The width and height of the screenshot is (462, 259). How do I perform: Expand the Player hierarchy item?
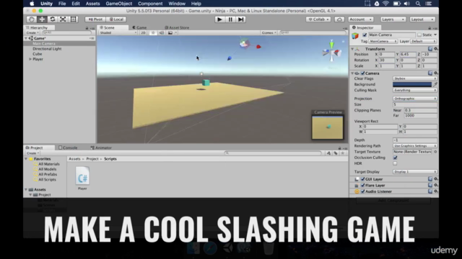pos(30,59)
